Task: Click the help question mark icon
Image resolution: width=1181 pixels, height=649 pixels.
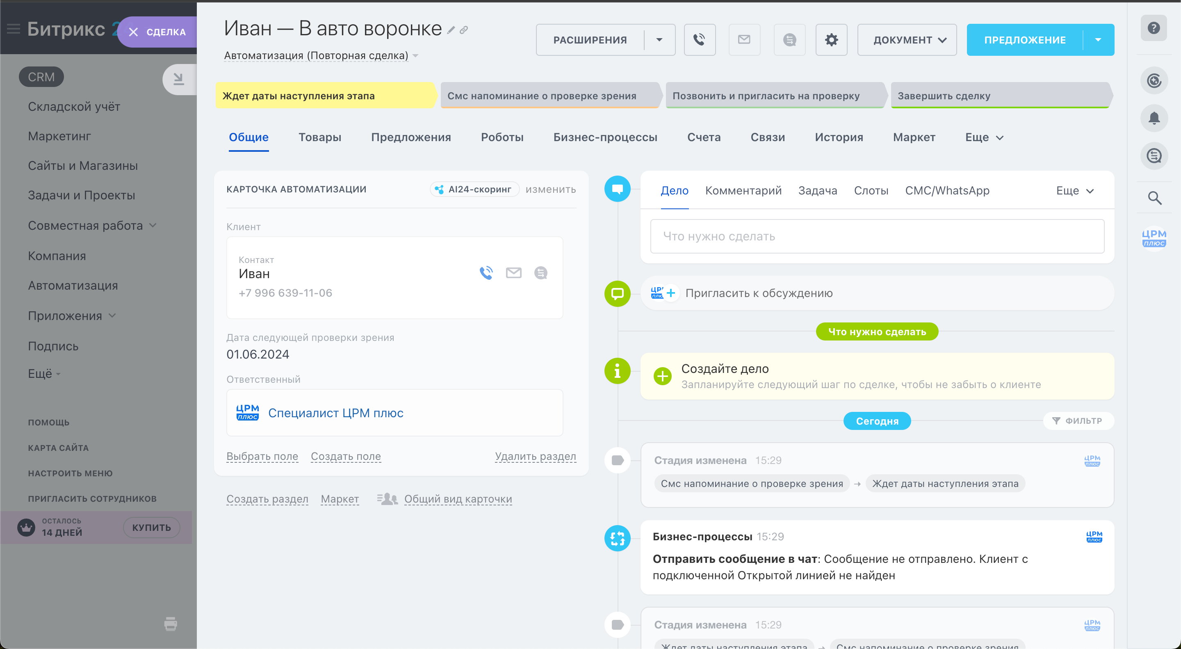Action: pos(1154,28)
